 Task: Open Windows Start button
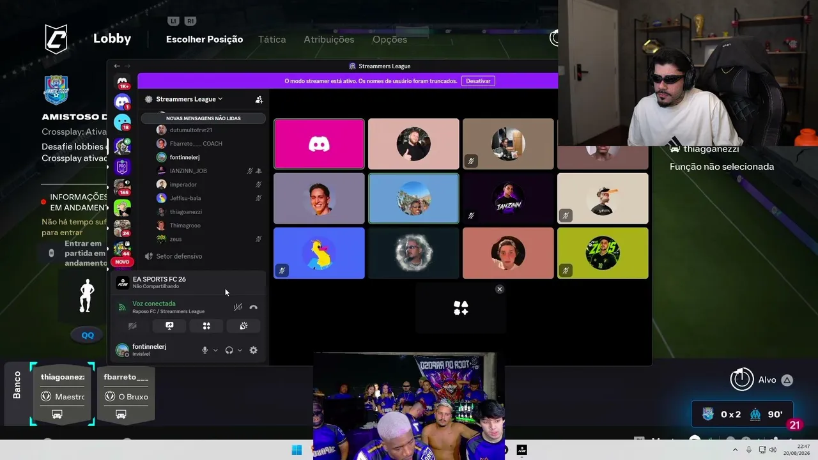click(297, 450)
